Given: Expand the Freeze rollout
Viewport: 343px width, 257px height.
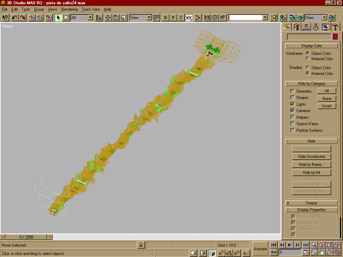Looking at the screenshot, I should 311,203.
